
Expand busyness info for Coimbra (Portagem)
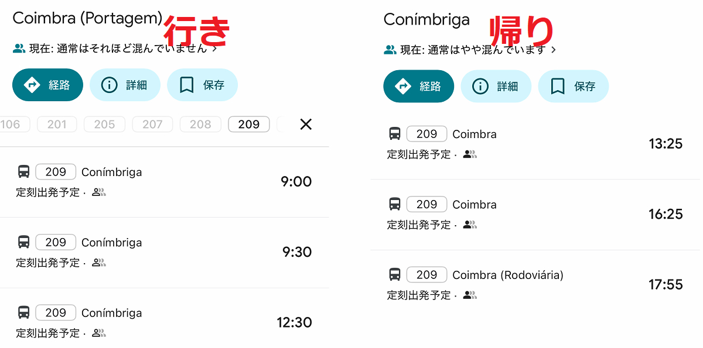[x=214, y=49]
